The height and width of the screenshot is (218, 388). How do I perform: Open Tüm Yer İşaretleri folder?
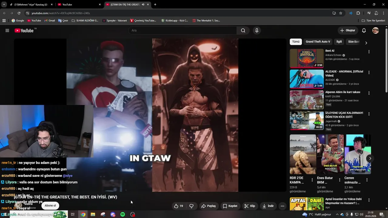[373, 21]
